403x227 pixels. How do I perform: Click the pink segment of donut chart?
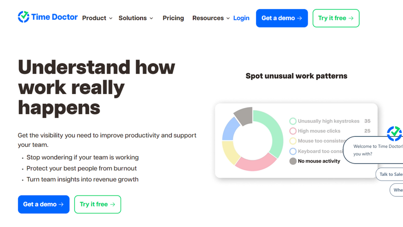pyautogui.click(x=256, y=162)
